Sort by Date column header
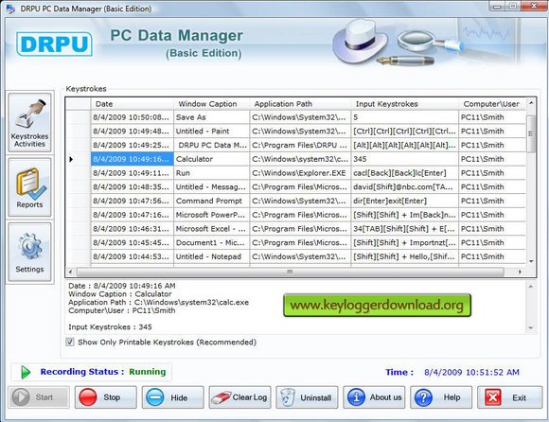This screenshot has width=549, height=422. click(x=133, y=104)
